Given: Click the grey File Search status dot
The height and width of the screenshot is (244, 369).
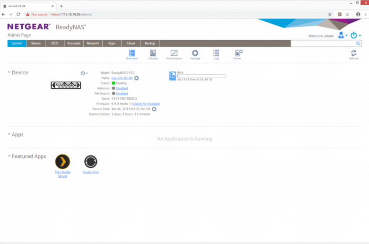Looking at the screenshot, I should pos(114,94).
